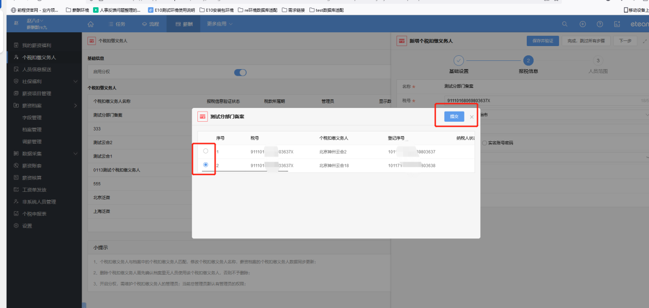649x308 pixels.
Task: Switch to the 任务 tab
Action: (117, 24)
